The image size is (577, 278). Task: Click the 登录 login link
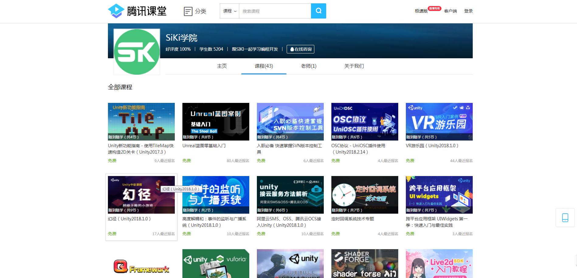(x=468, y=11)
